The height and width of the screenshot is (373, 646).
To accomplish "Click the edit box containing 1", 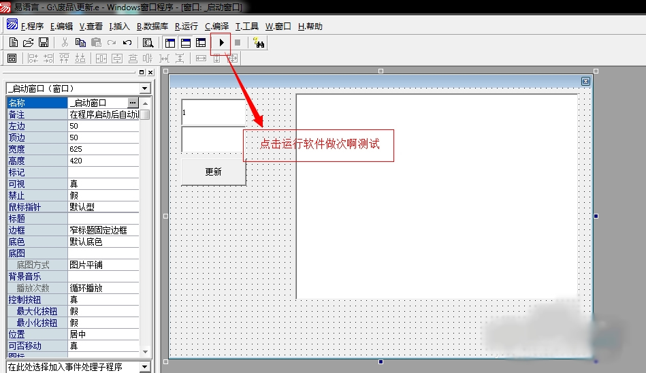I will [214, 112].
